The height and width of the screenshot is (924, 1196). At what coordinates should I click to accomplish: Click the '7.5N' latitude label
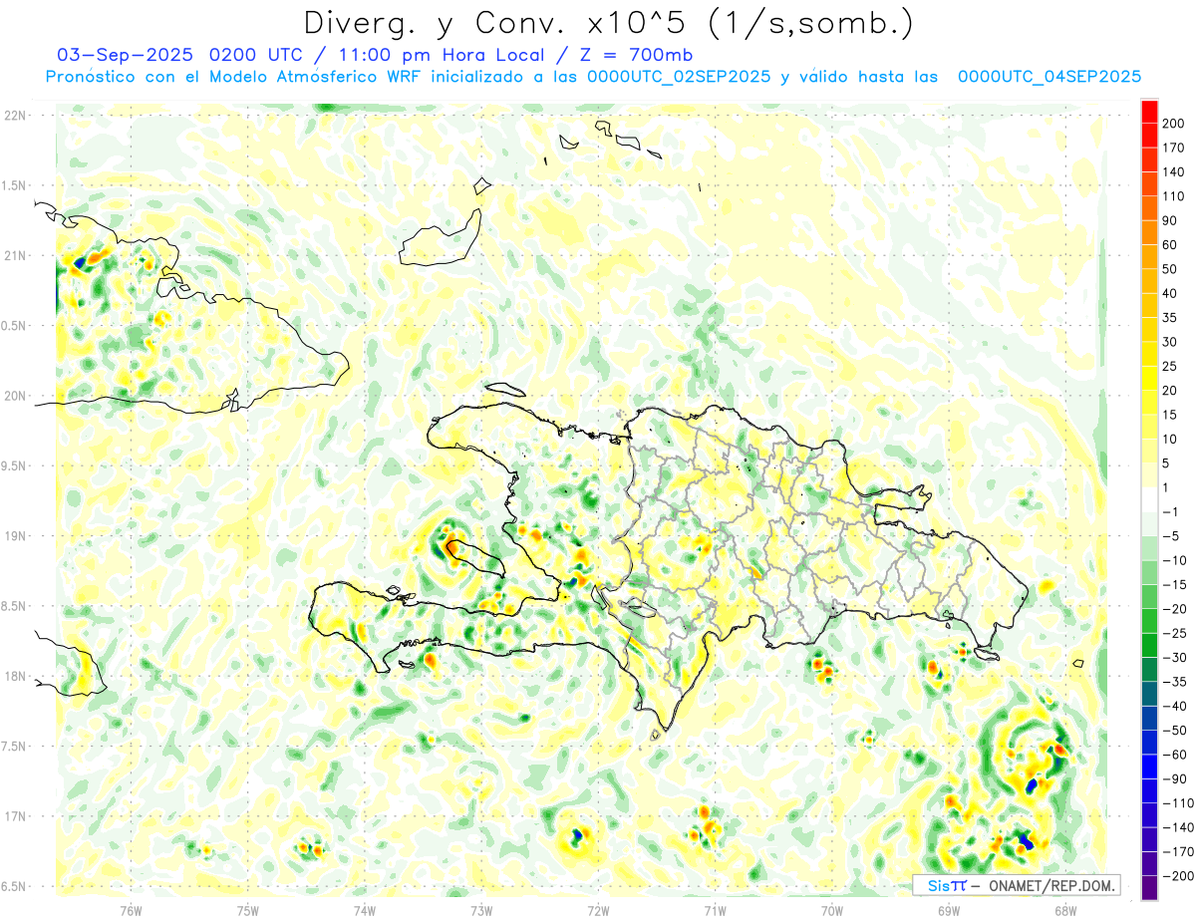point(15,746)
